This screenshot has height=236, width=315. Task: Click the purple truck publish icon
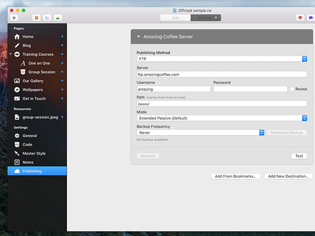point(311,18)
